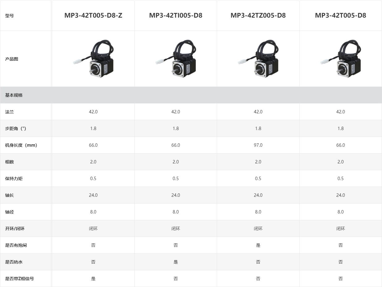Open the MP3-42T005-D8-Z product image
Viewport: 382px width, 287px height.
(x=93, y=59)
